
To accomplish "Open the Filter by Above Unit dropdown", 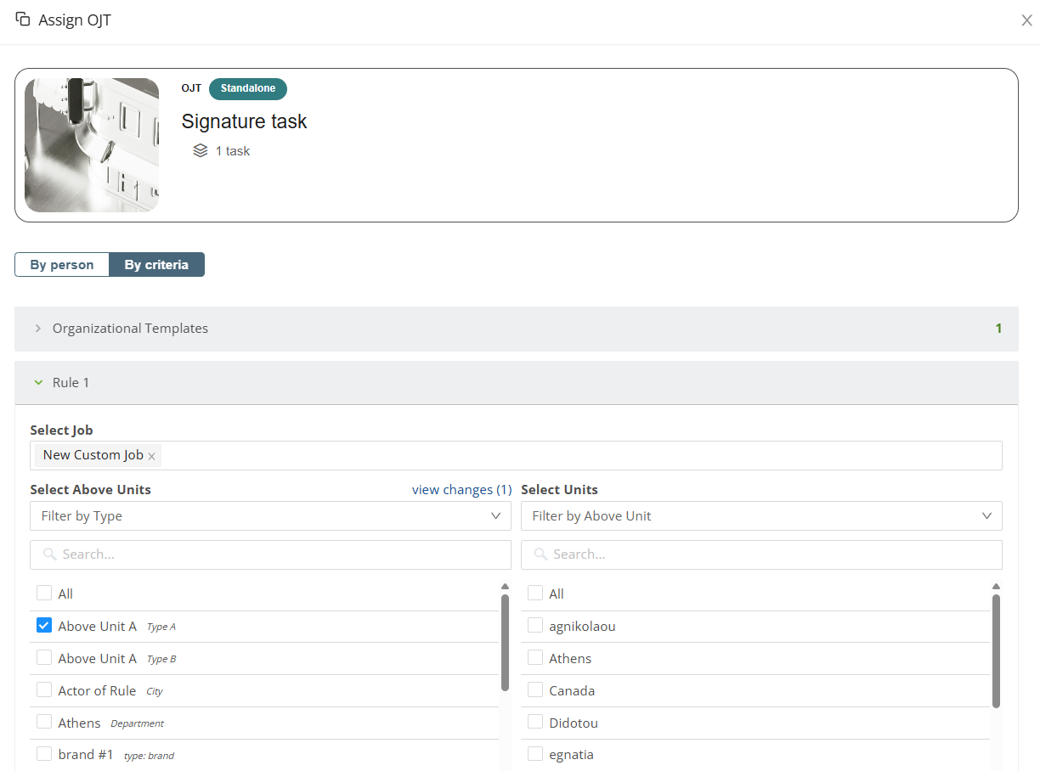I will [761, 516].
